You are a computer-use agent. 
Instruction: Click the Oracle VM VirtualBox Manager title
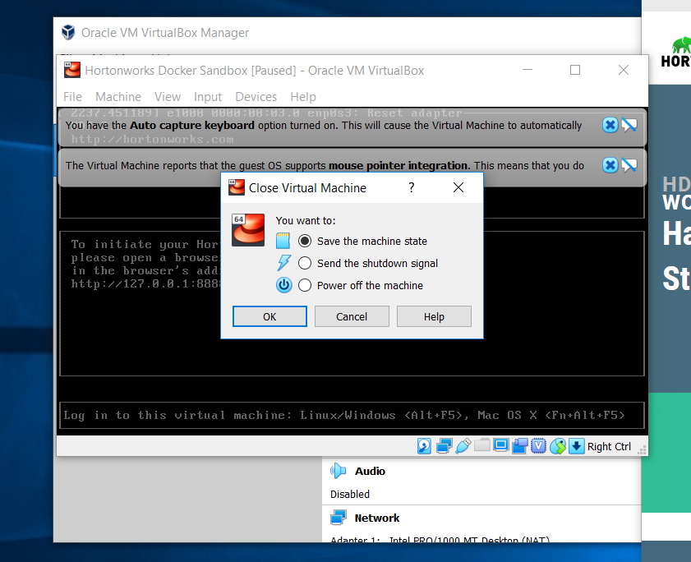click(165, 33)
